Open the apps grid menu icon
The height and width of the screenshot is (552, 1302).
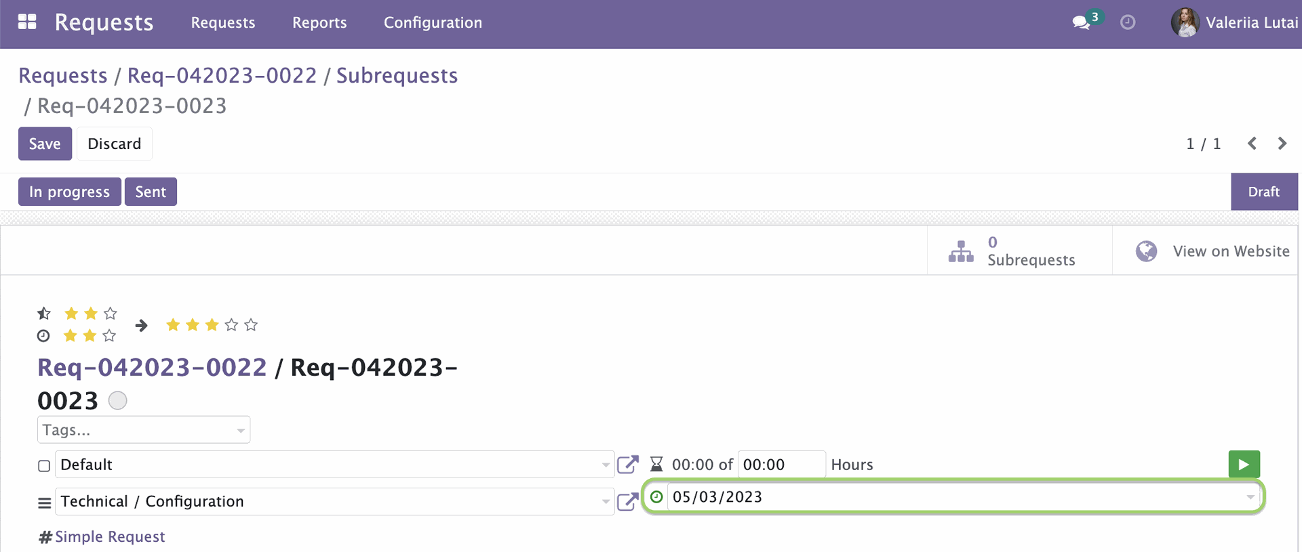[27, 22]
